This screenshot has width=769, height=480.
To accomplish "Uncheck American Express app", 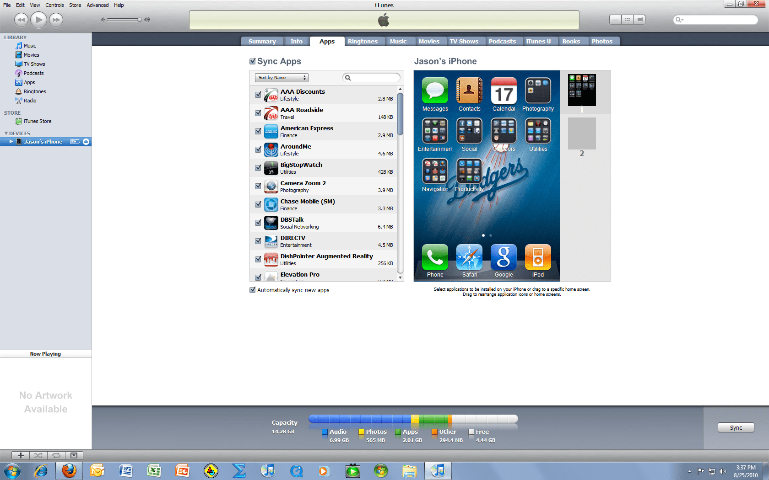I will tap(258, 131).
